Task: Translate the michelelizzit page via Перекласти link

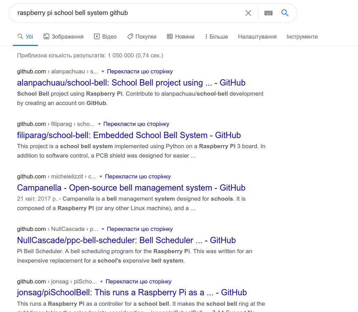Action: point(138,177)
